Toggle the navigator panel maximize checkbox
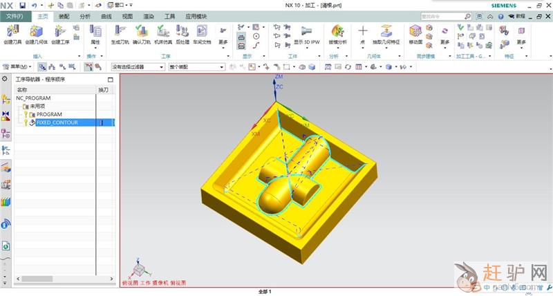 click(x=111, y=80)
